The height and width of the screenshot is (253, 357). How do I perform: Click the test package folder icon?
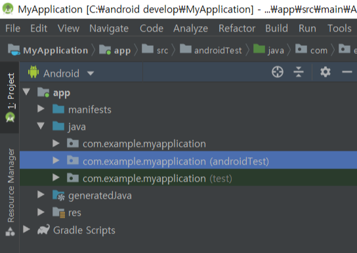coord(73,178)
